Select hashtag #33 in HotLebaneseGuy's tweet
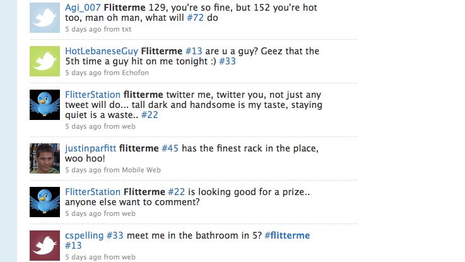 227,62
